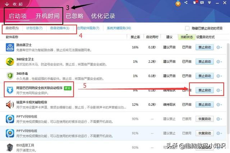Click 禁止启动 for 360杀毒
The width and height of the screenshot is (230, 153).
click(x=204, y=76)
